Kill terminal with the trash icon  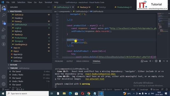[160, 61]
